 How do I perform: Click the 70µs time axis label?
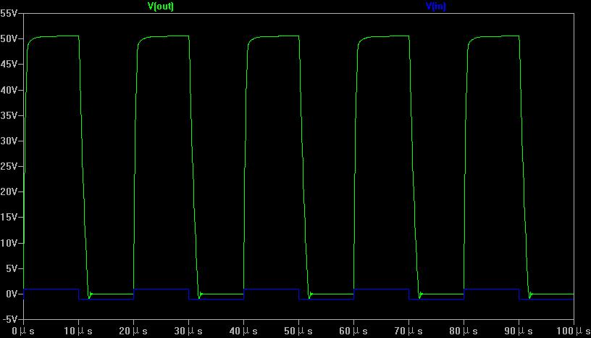pos(408,331)
